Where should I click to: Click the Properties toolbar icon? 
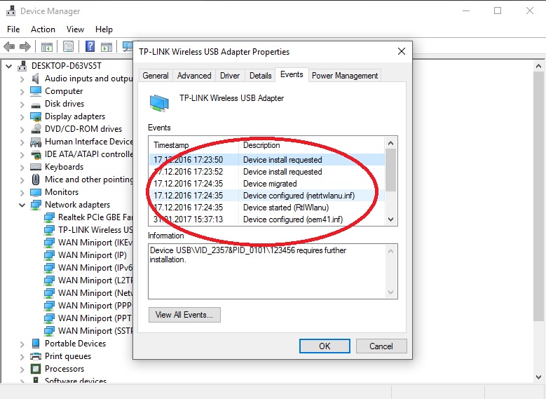click(68, 46)
